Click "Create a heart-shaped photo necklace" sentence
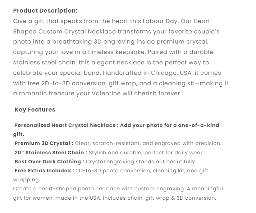The width and height of the screenshot is (256, 213). click(64, 189)
